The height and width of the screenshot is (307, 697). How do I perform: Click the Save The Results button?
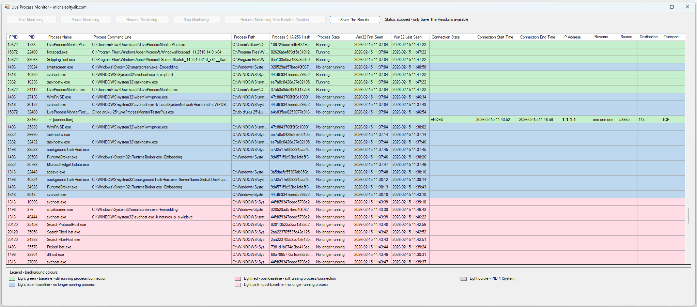pos(355,20)
